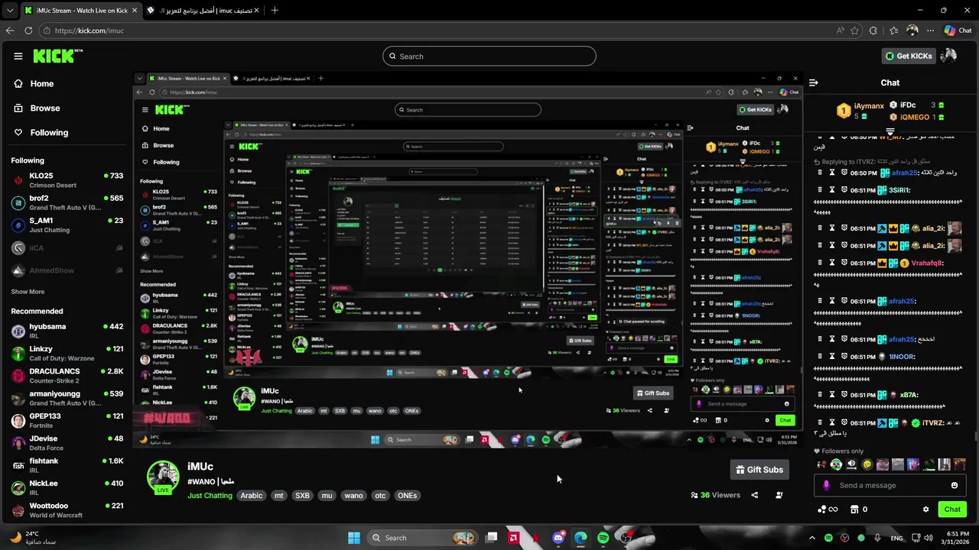Open a new browser tab
Image resolution: width=979 pixels, height=550 pixels.
(x=275, y=10)
